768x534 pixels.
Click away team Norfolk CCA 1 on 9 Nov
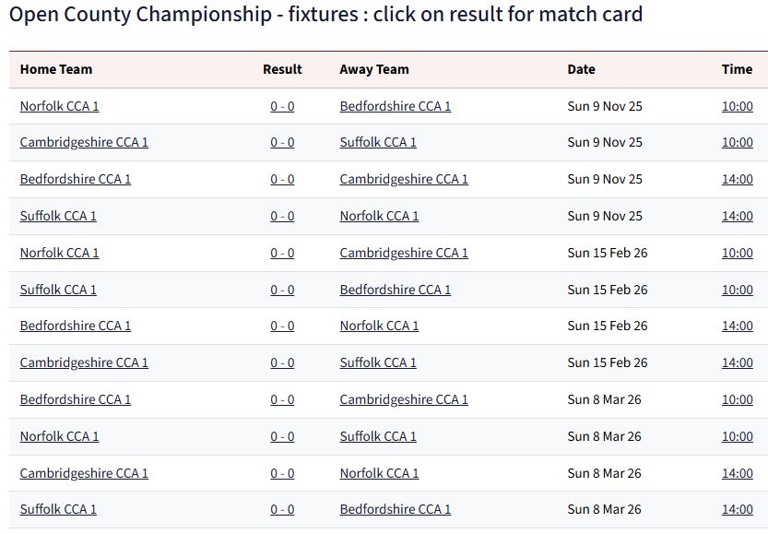pyautogui.click(x=379, y=216)
